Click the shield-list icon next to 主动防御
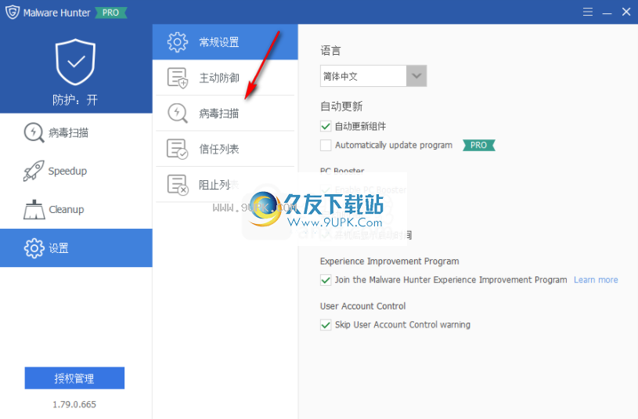Screen dimensions: 638x419 point(178,78)
